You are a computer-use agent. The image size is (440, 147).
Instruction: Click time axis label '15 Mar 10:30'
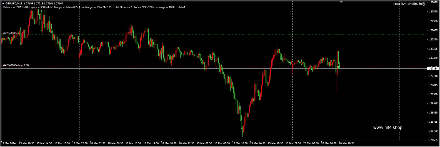pos(26,143)
